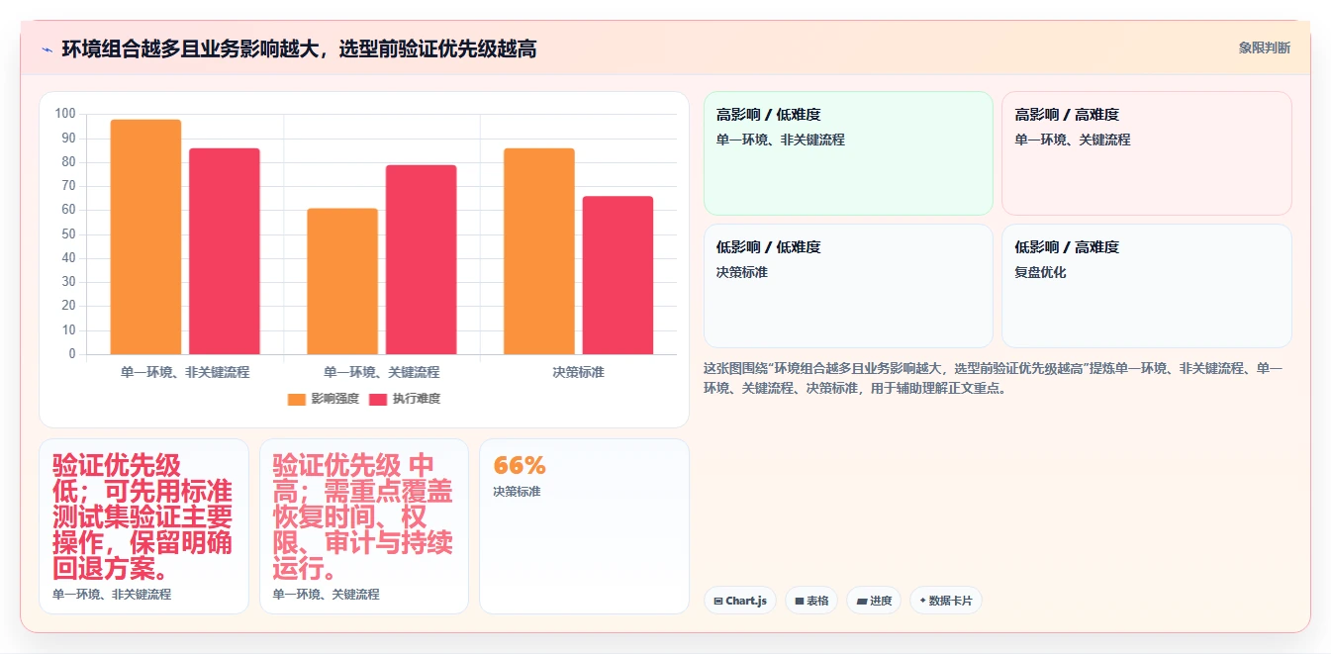Click the 影响强度 legend label

tap(334, 399)
